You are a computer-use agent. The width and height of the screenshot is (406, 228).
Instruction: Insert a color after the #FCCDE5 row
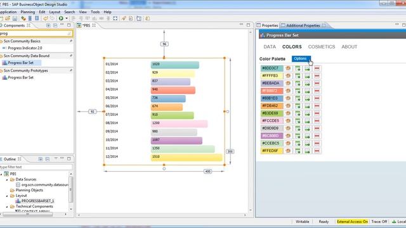307,121
